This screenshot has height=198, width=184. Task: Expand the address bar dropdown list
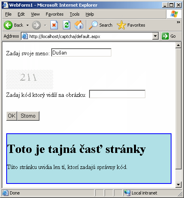click(x=155, y=36)
